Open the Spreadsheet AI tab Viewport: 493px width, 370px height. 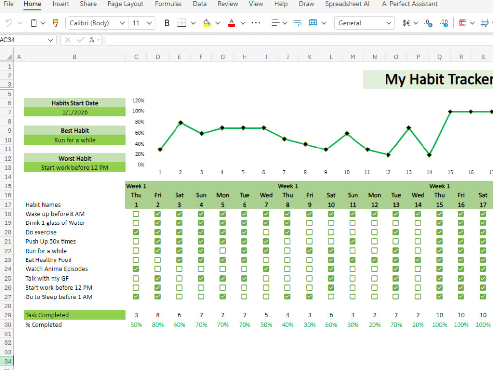coord(348,4)
